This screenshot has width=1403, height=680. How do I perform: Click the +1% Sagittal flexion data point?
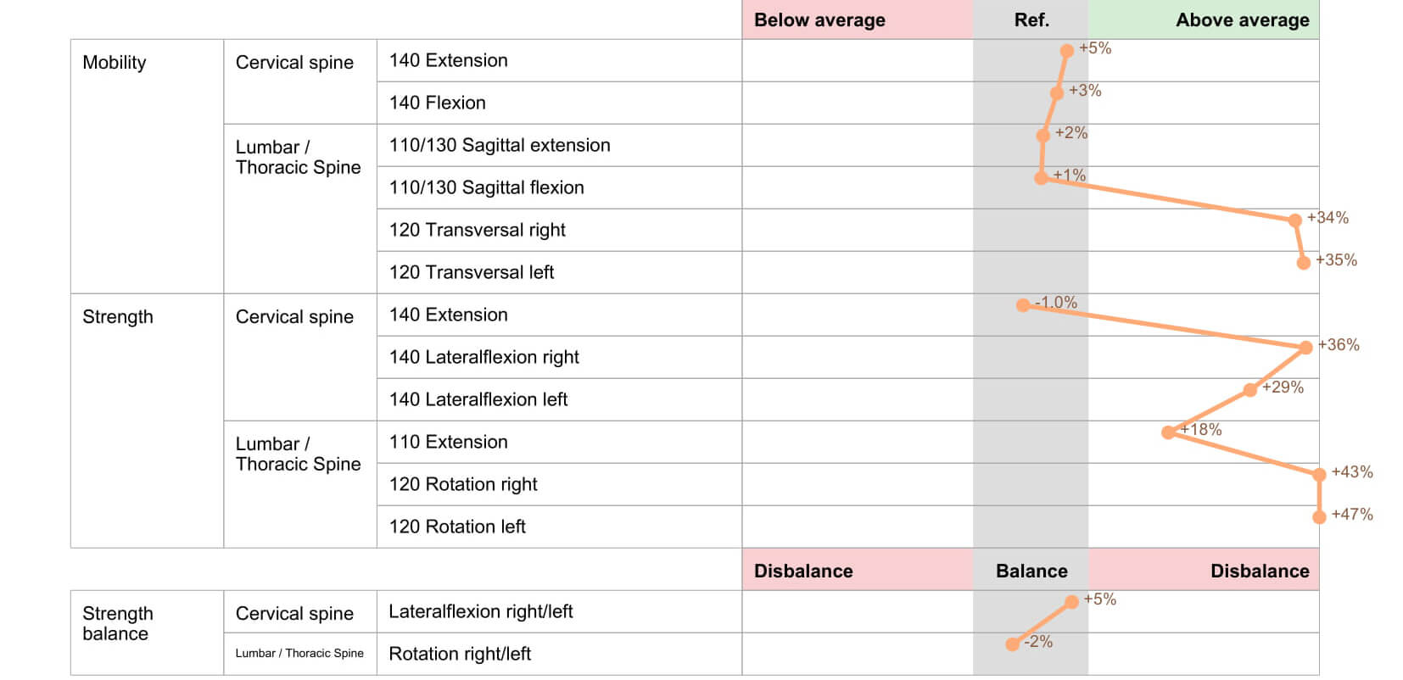coord(1041,178)
